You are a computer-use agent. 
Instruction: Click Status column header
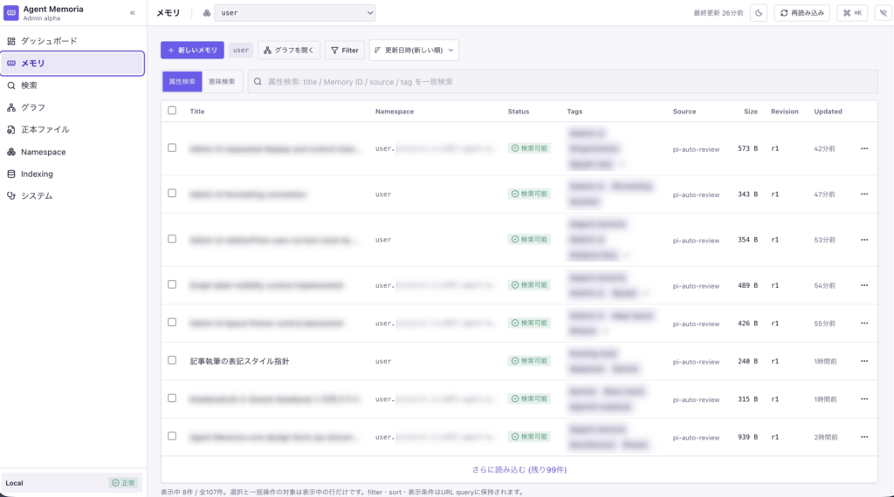pyautogui.click(x=519, y=112)
